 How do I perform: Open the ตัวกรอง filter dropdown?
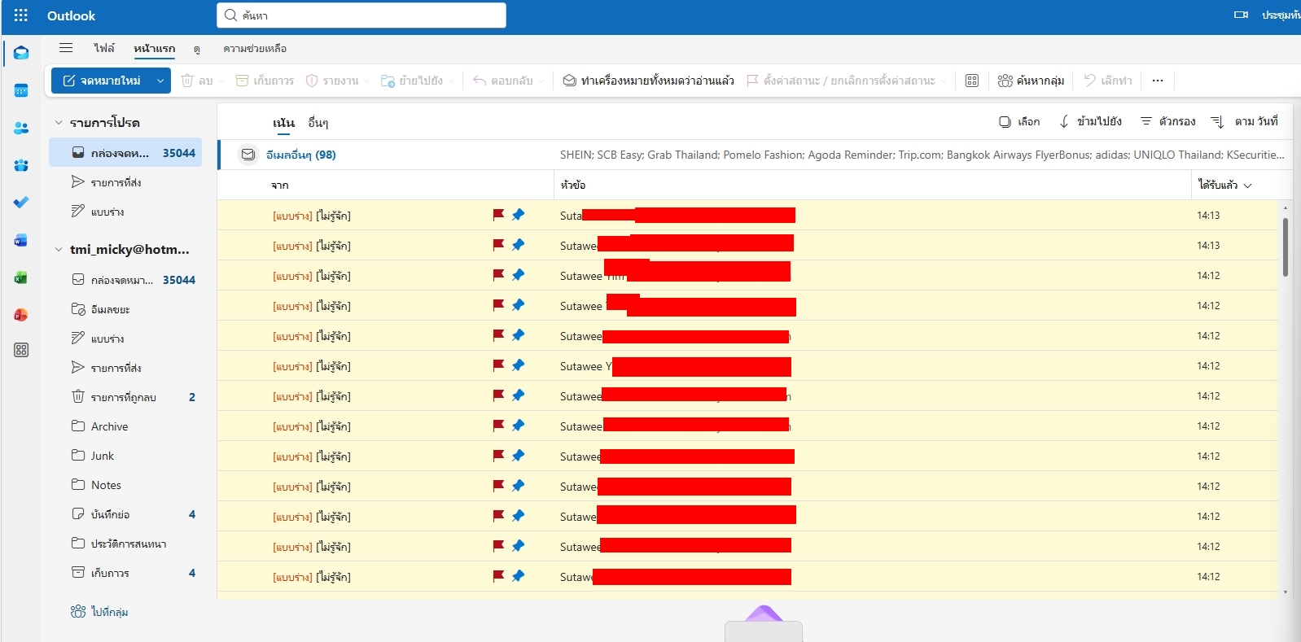point(1167,121)
